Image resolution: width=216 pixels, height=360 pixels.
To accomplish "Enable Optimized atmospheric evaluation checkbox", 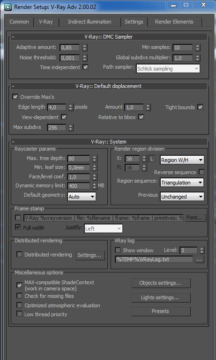I will pyautogui.click(x=19, y=305).
